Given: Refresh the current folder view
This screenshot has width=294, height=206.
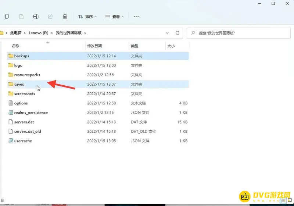Looking at the screenshot, I should pos(178,33).
